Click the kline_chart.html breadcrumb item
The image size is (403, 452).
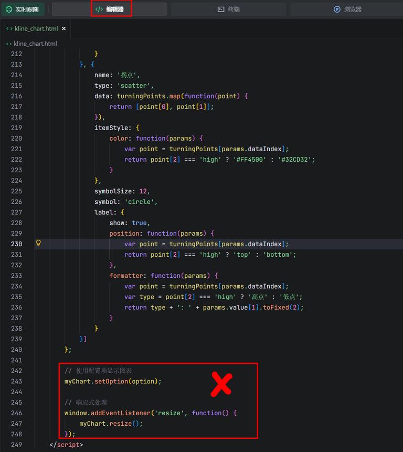[35, 44]
